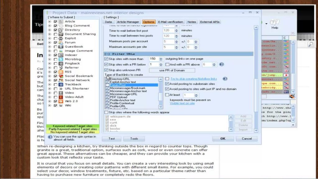Enable Try to skip creating Nofollow links checkbox
Image resolution: width=318 pixels, height=179 pixels.
tap(167, 79)
